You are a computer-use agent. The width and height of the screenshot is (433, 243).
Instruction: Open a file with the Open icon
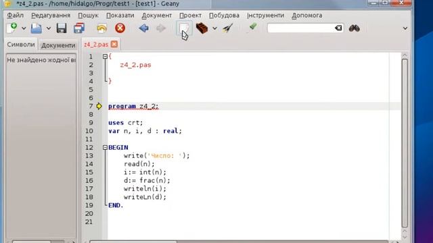tap(36, 28)
